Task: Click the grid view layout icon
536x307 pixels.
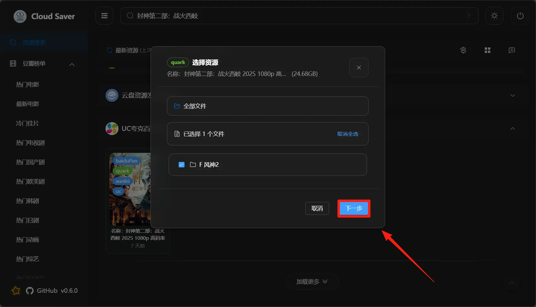Action: (x=487, y=50)
